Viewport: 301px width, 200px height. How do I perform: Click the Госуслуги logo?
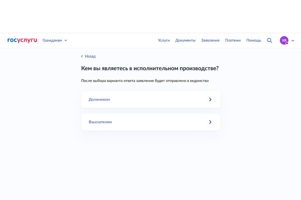pos(22,40)
